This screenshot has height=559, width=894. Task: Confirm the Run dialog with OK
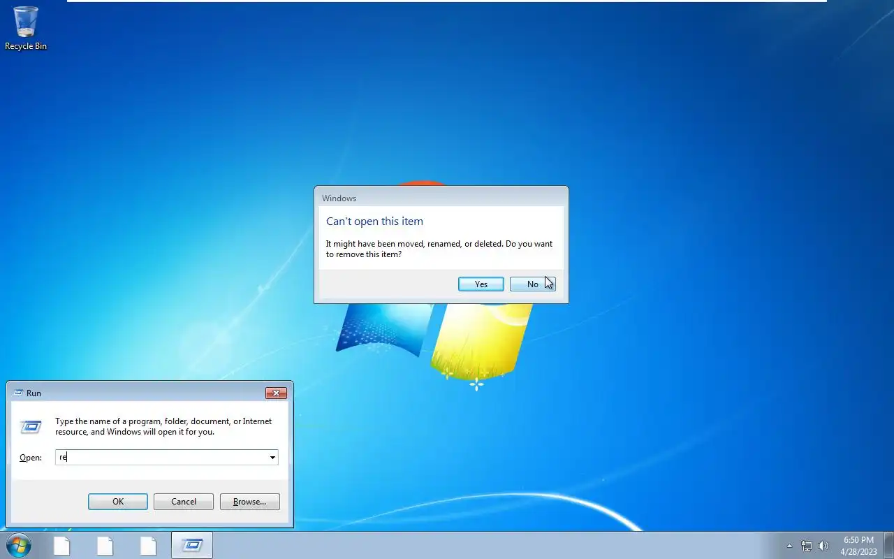[x=118, y=502]
